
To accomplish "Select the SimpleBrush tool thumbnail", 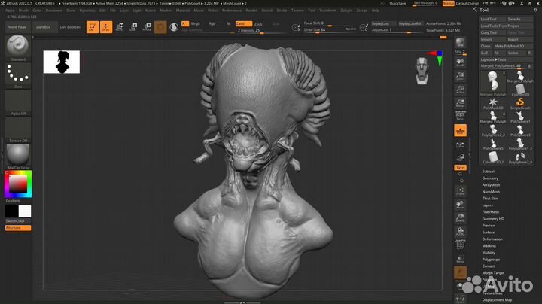I will (x=520, y=103).
